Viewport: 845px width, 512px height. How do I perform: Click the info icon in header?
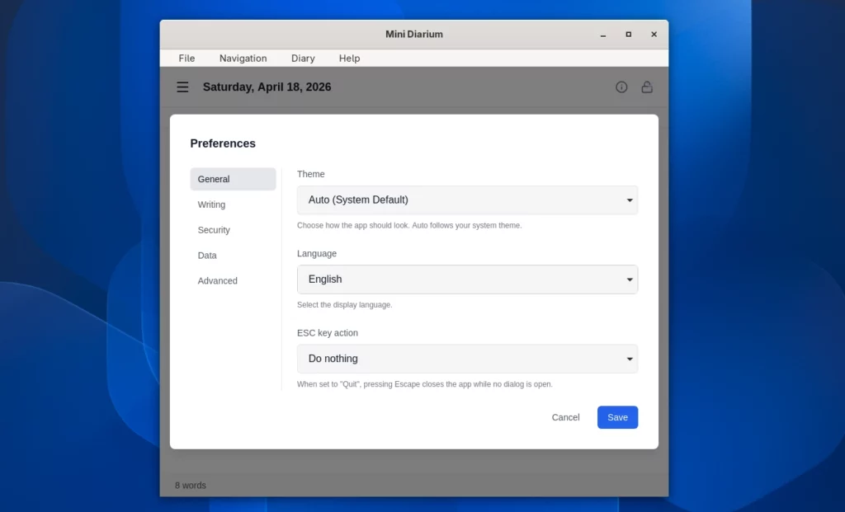point(621,87)
